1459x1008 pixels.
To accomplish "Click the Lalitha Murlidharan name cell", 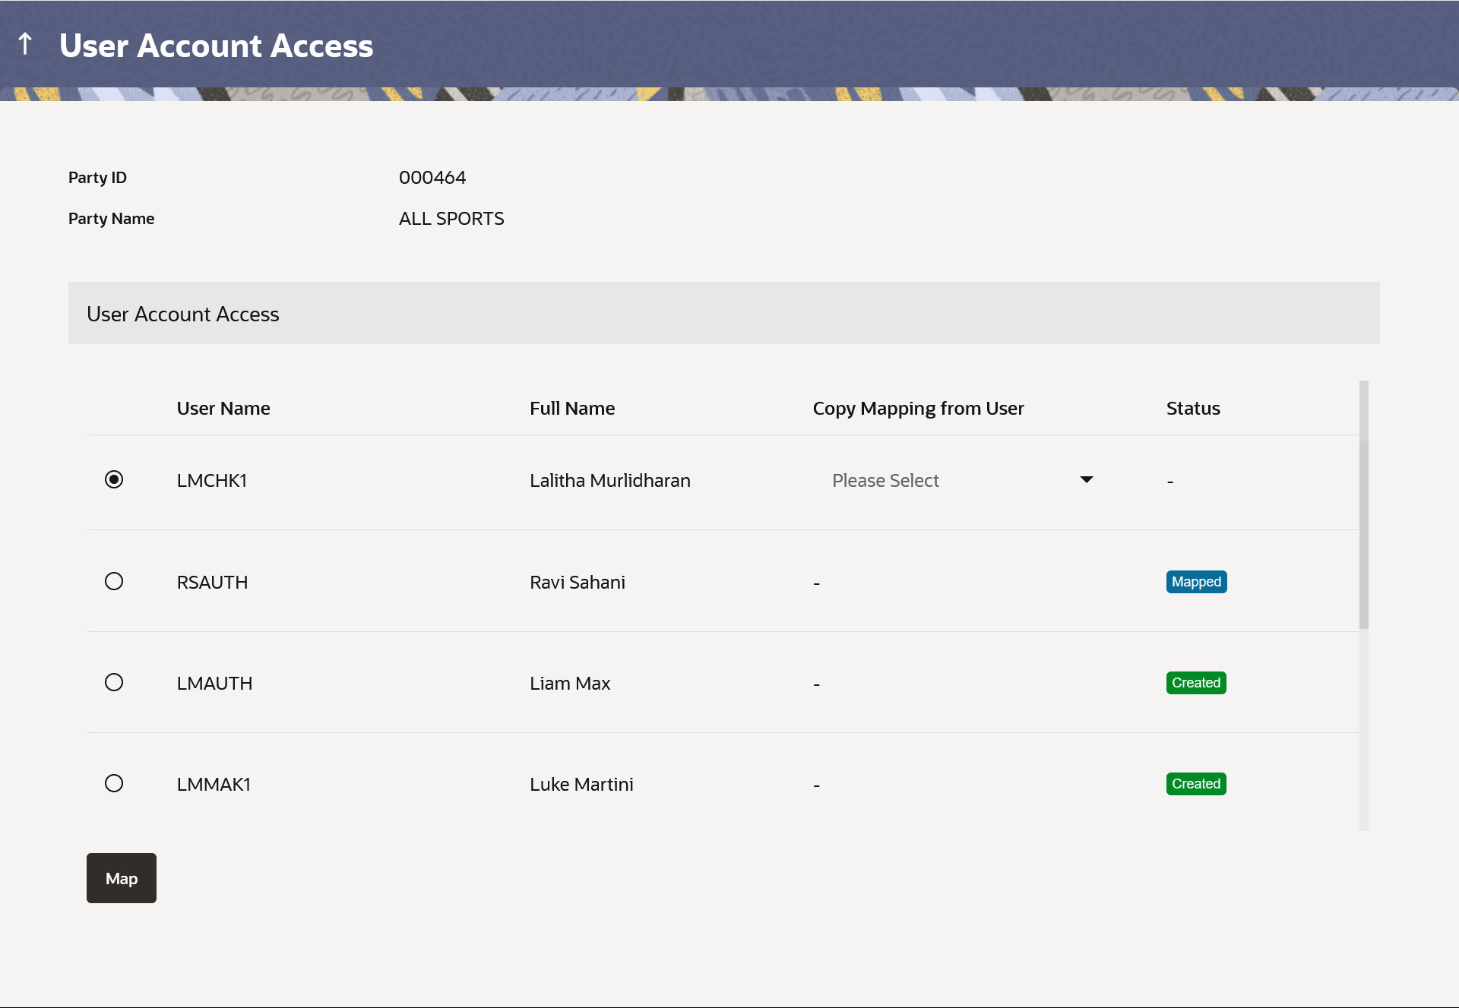I will (x=609, y=481).
